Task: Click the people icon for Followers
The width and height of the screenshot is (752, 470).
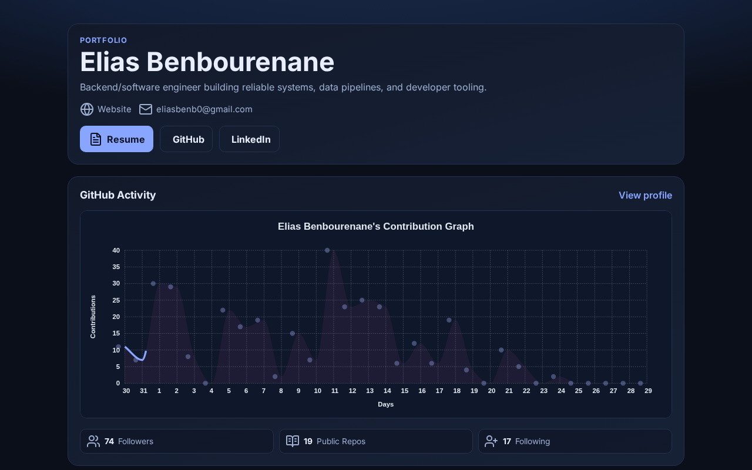Action: pyautogui.click(x=93, y=441)
